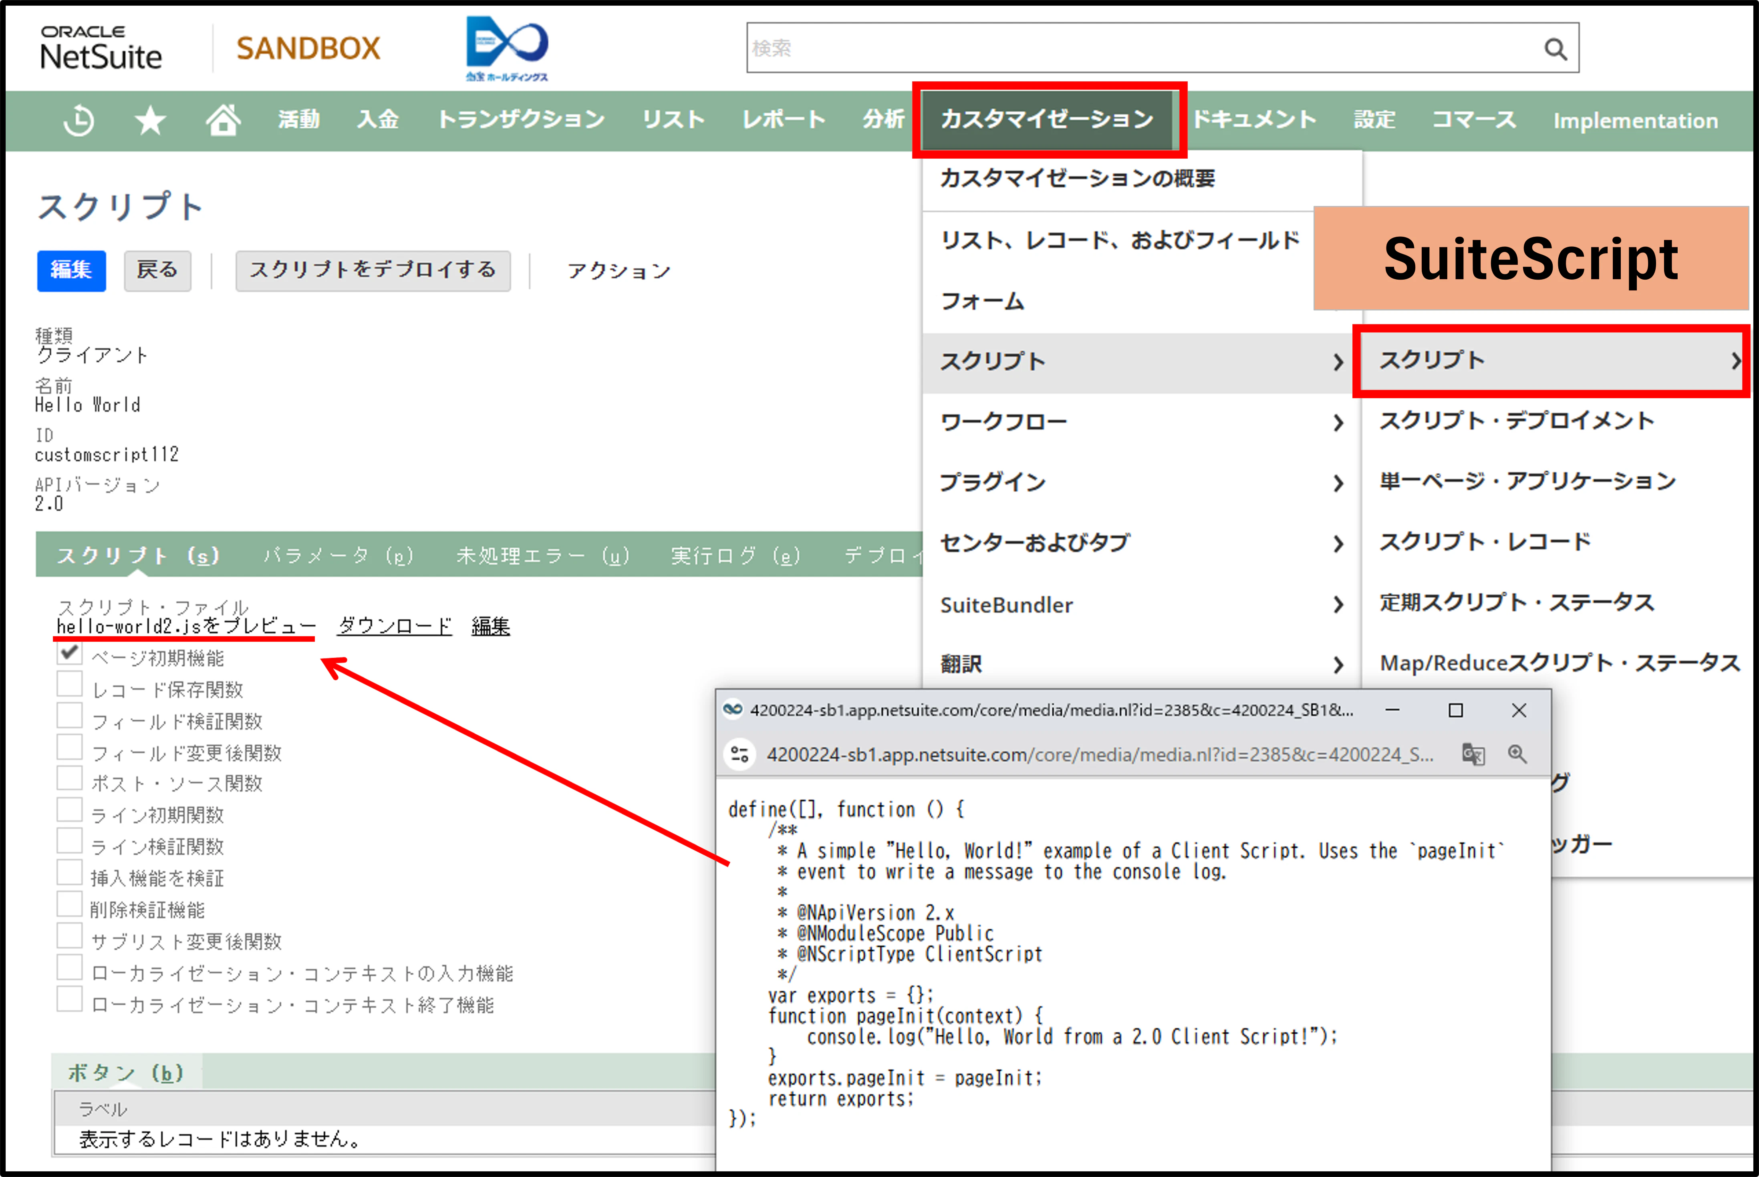This screenshot has width=1759, height=1177.
Task: Switch to the 実行ログ (e) tab
Action: pyautogui.click(x=735, y=556)
